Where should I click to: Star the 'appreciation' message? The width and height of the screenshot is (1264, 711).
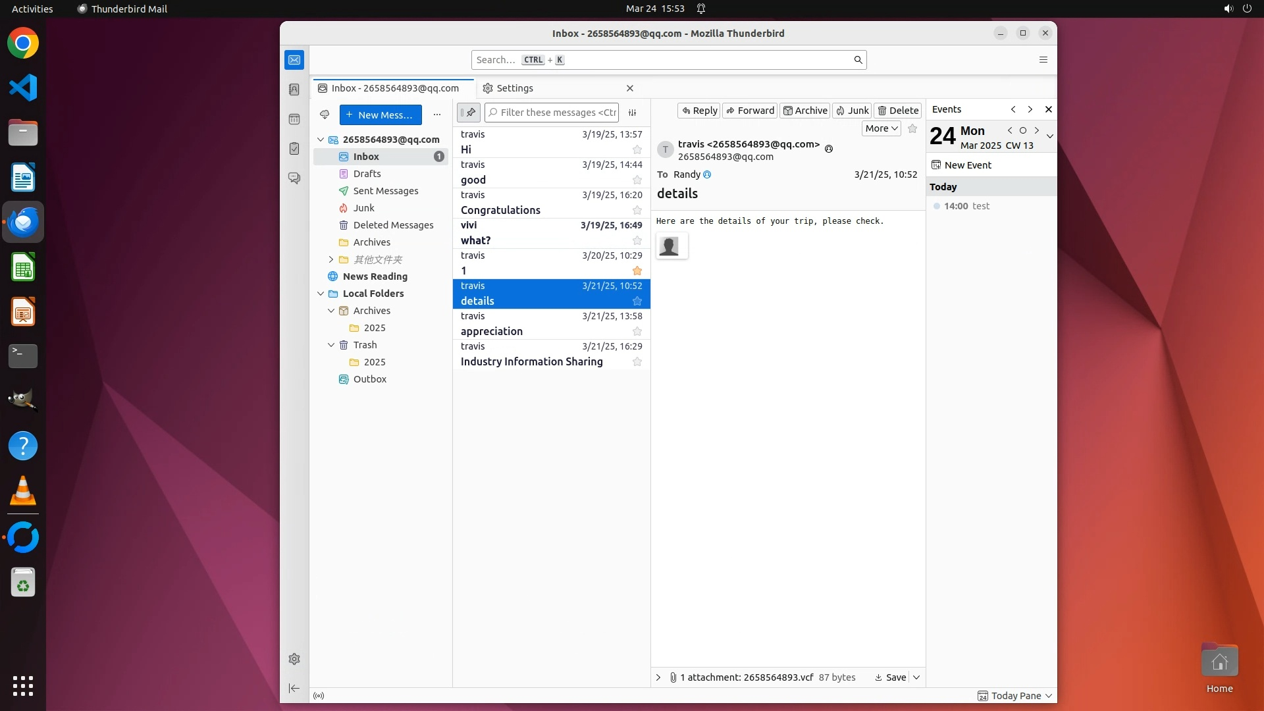coord(637,332)
